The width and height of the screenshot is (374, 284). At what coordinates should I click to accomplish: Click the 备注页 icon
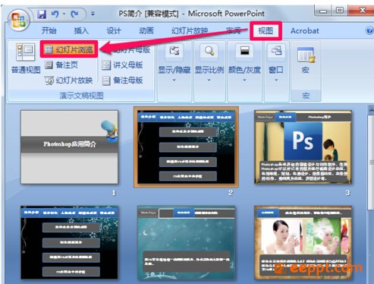coord(49,65)
